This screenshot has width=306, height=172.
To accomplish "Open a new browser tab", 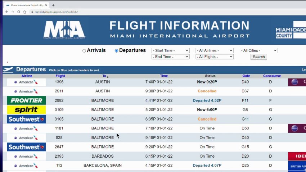I will click(53, 5).
